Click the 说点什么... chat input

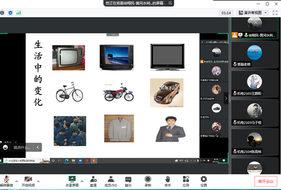coord(22,147)
